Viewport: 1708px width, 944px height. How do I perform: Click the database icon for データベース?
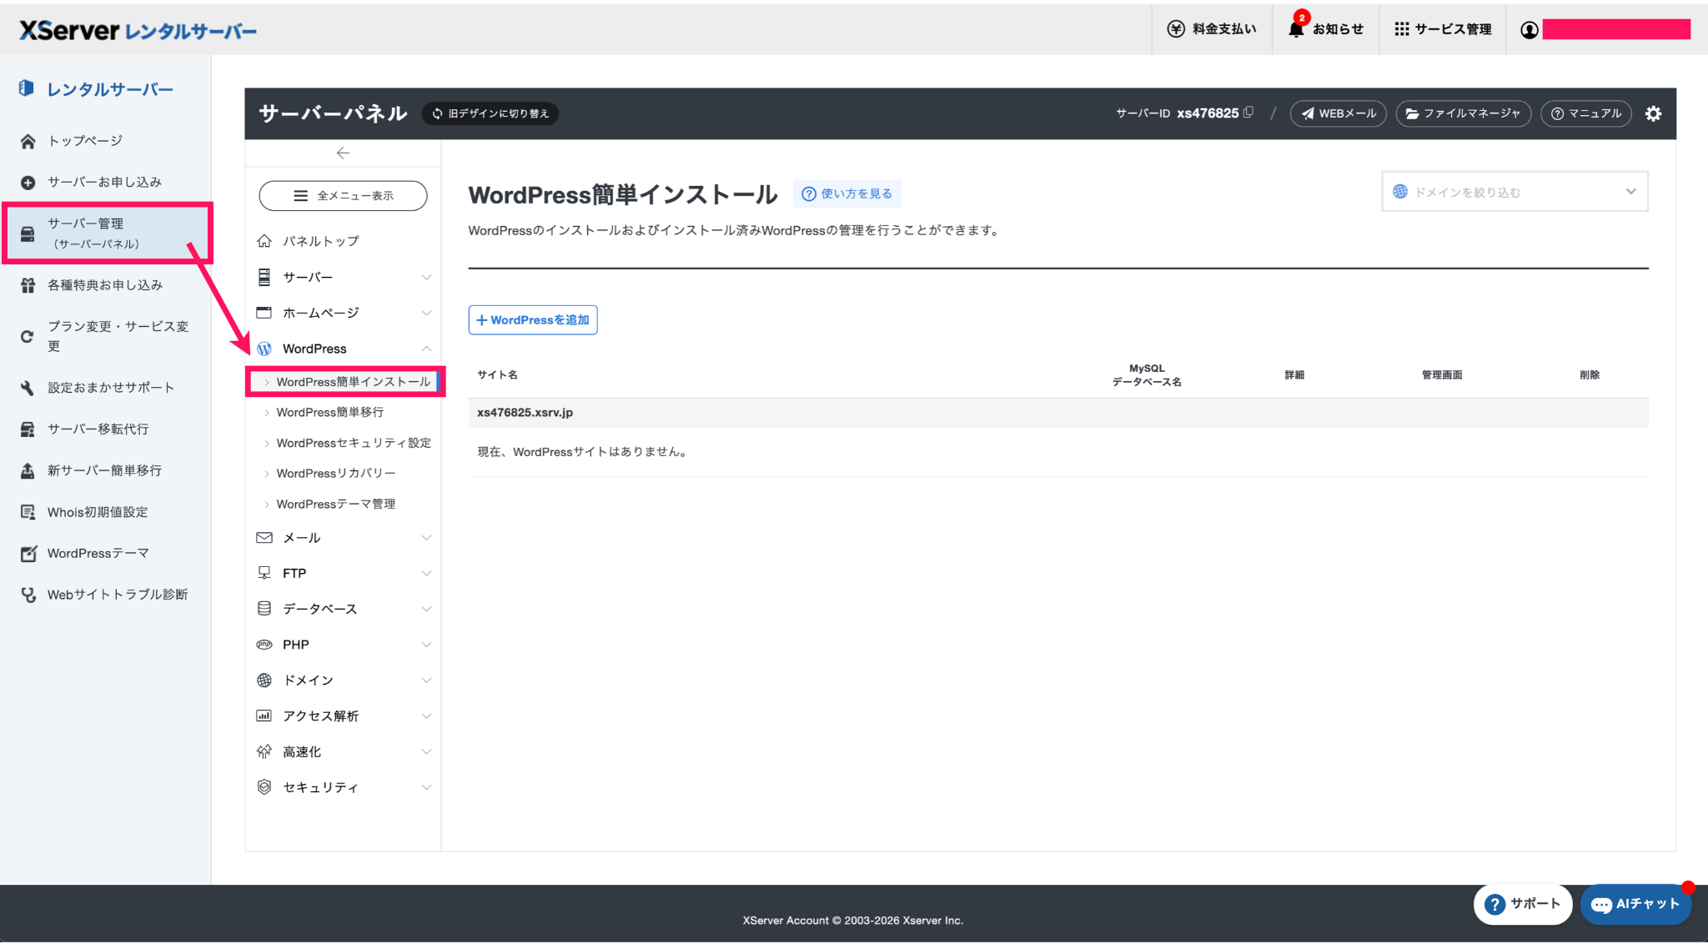pyautogui.click(x=264, y=609)
